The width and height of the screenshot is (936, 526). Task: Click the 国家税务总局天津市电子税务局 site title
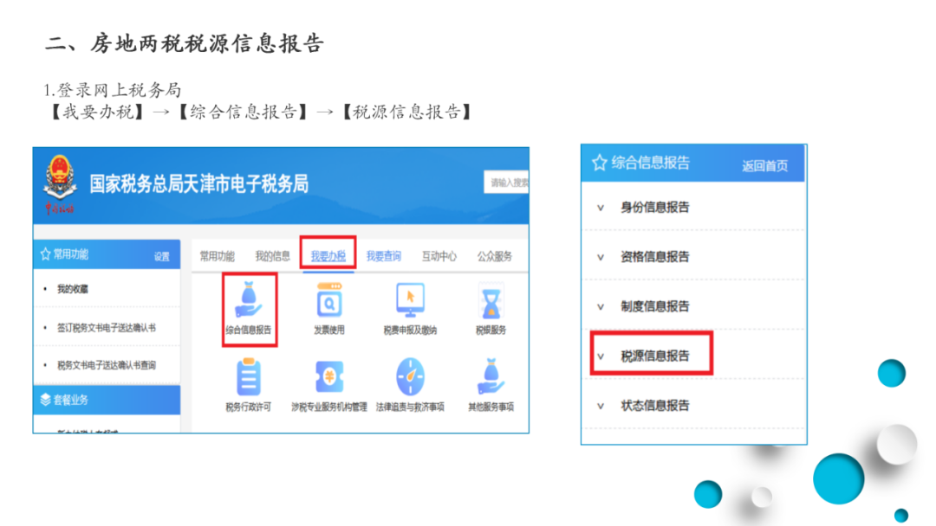[x=198, y=184]
